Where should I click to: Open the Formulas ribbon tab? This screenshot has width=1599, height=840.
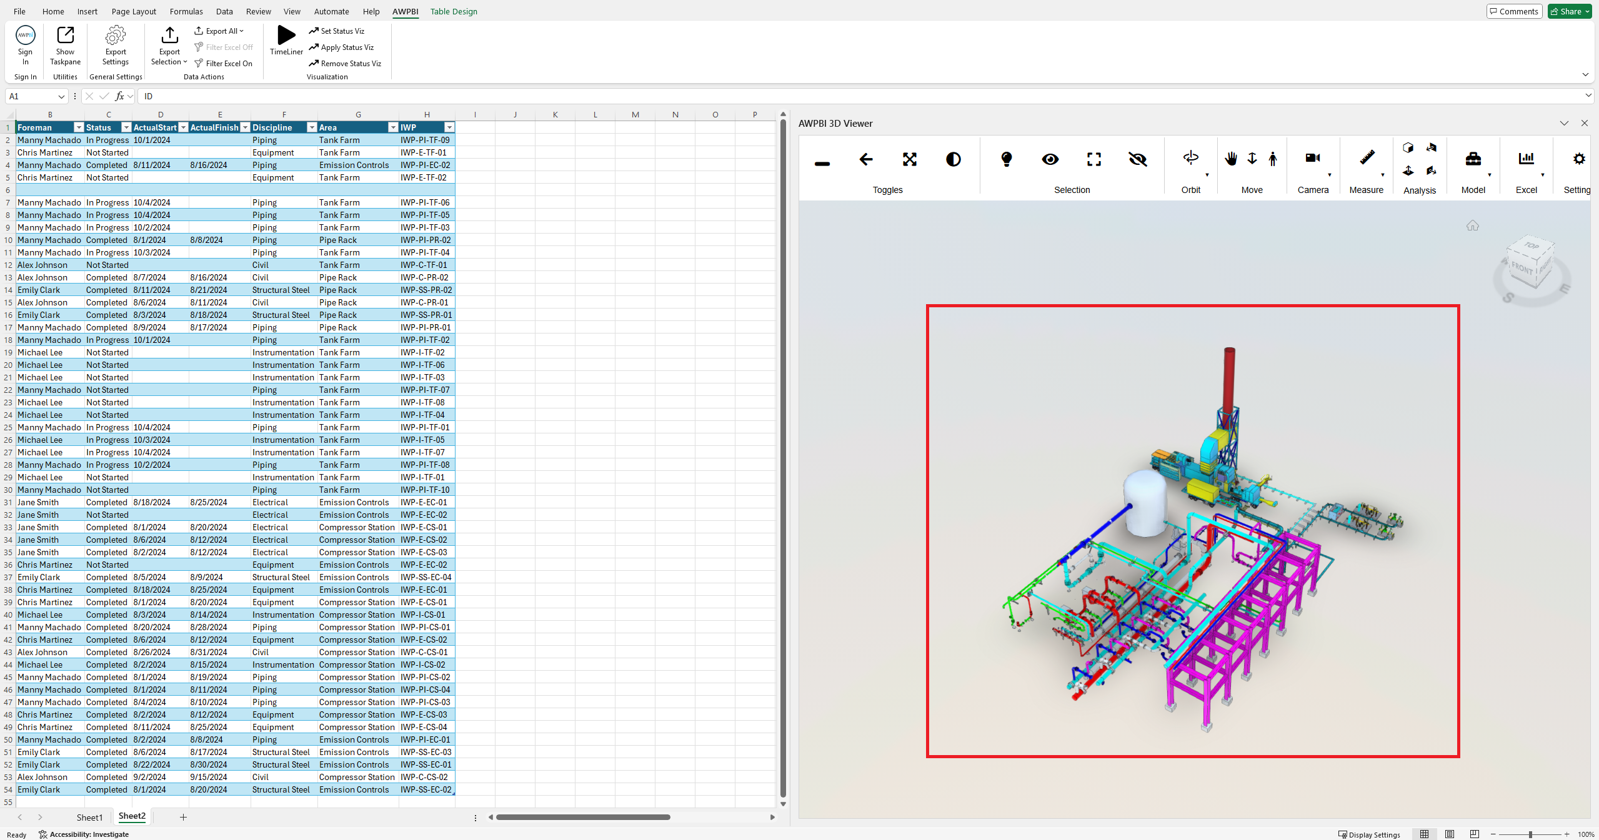pos(186,11)
